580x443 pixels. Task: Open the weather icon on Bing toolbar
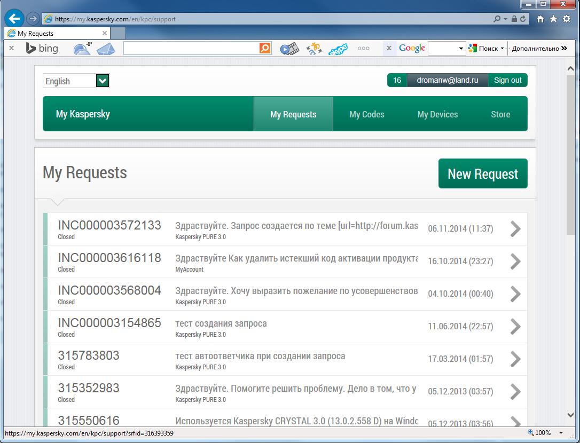click(x=82, y=49)
